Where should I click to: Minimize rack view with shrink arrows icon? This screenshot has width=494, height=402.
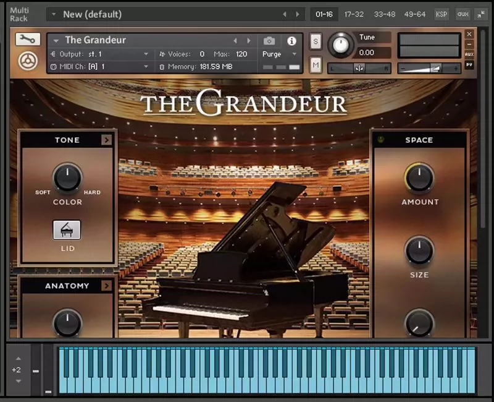pos(481,14)
